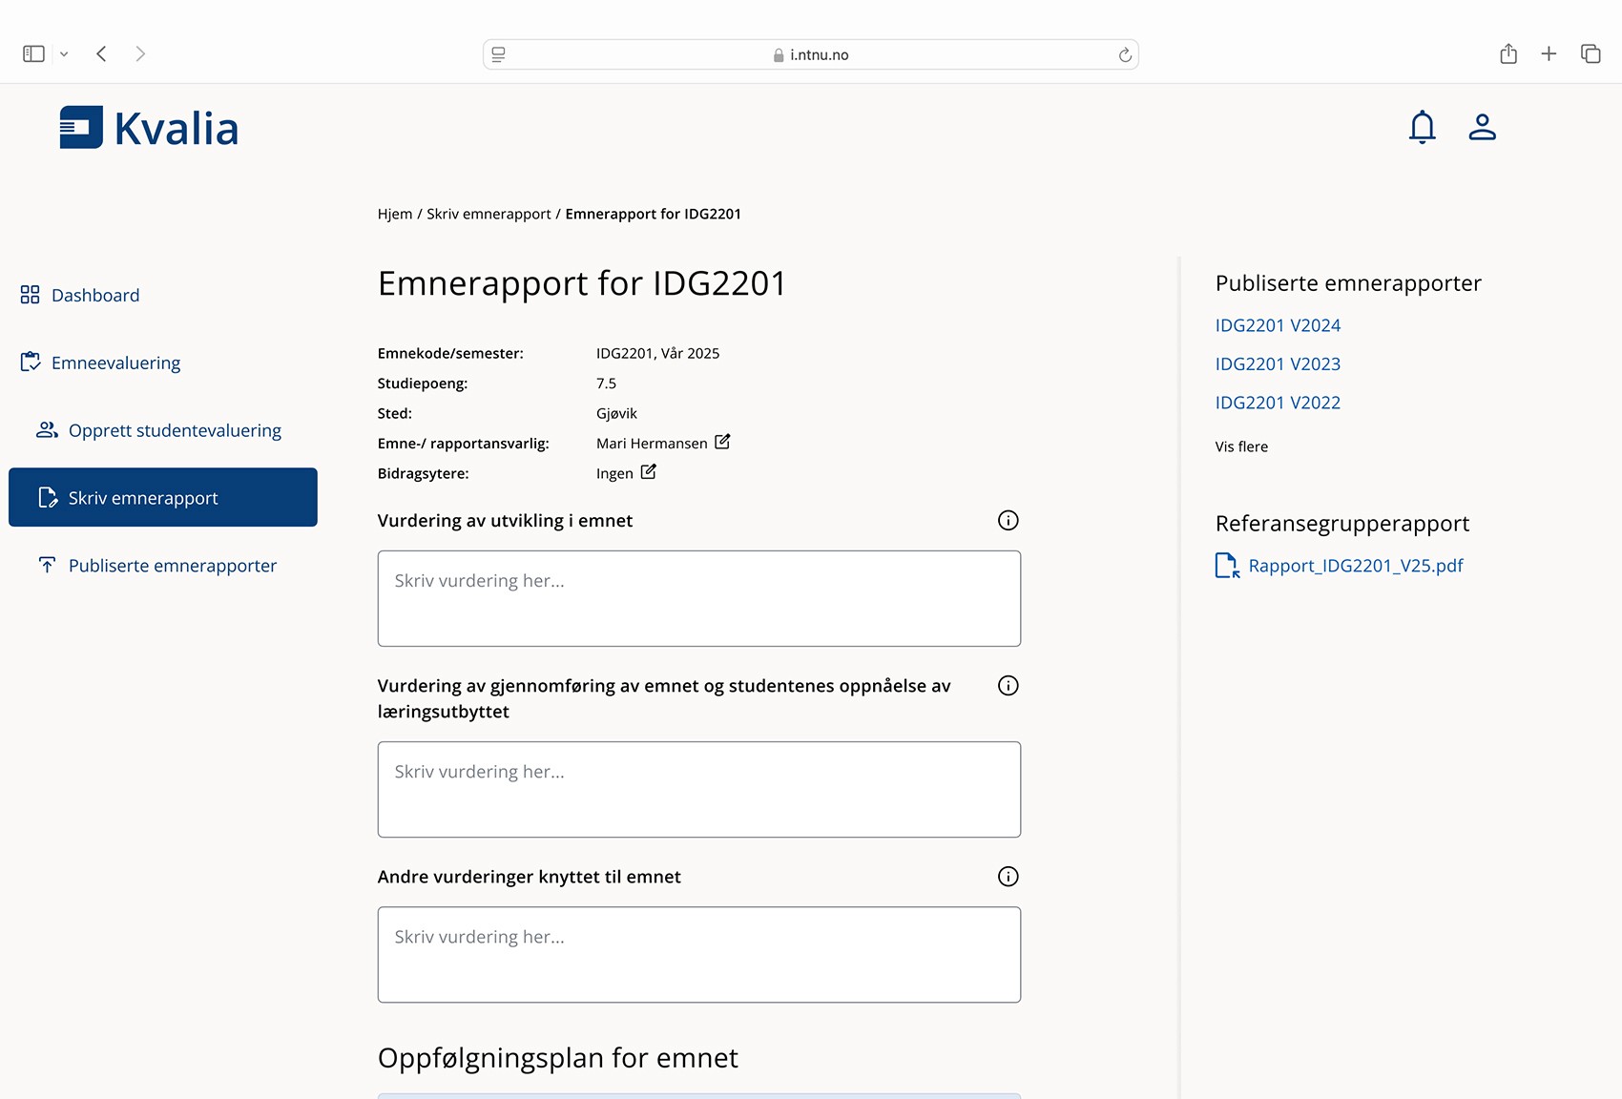Screen dimensions: 1622x1099
Task: Click the Emne-/ rapportansvarlig label
Action: (x=463, y=444)
